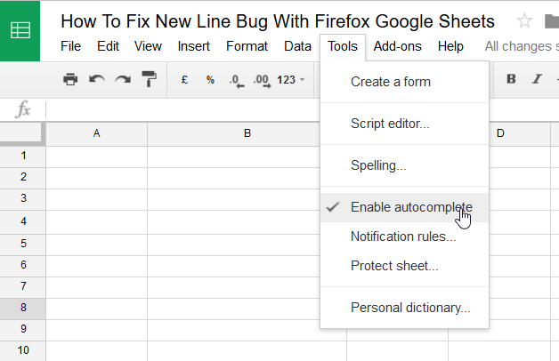The width and height of the screenshot is (559, 361).
Task: Choose Create a form
Action: coord(404,82)
